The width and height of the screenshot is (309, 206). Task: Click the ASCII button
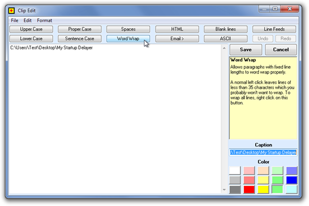[226, 39]
